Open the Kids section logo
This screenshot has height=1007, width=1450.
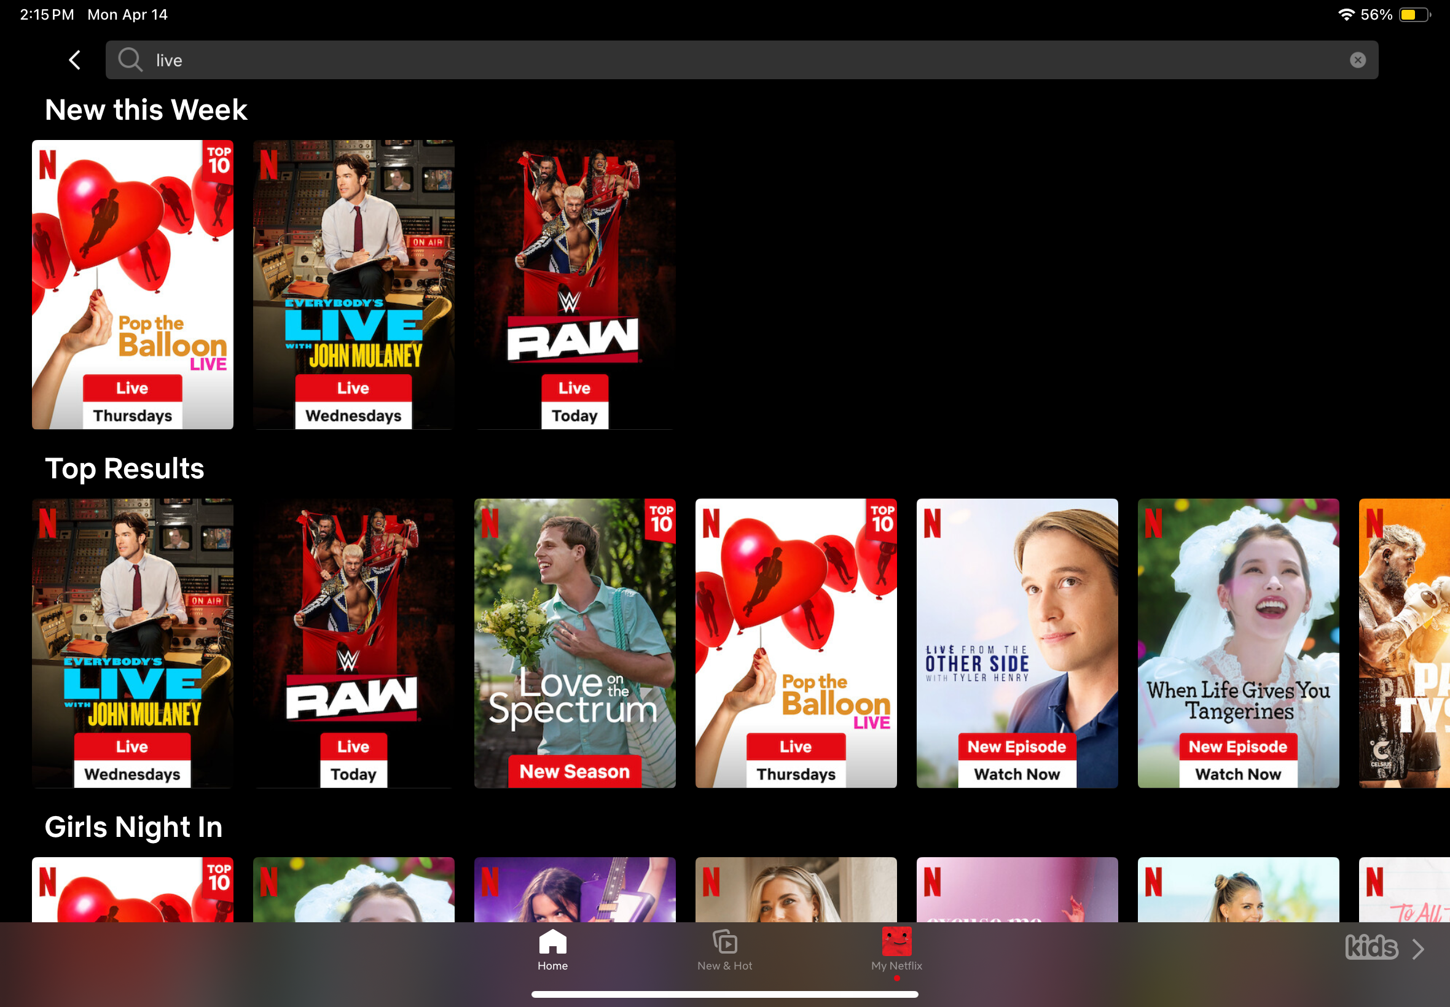(x=1371, y=947)
